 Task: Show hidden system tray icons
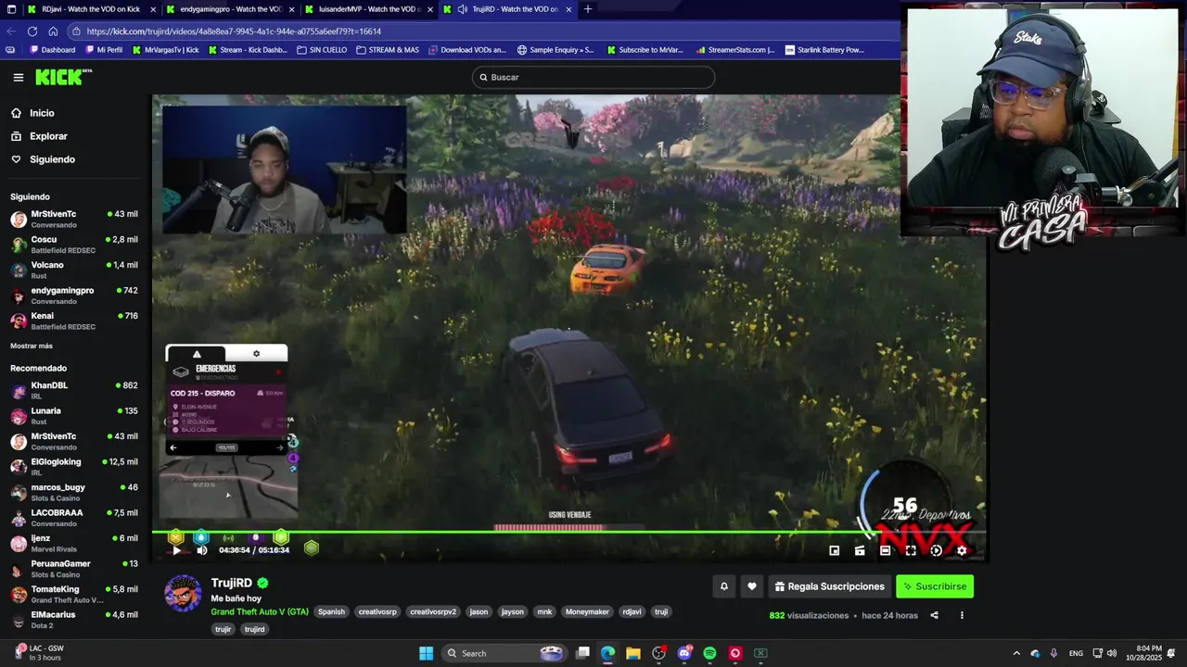tap(1016, 653)
